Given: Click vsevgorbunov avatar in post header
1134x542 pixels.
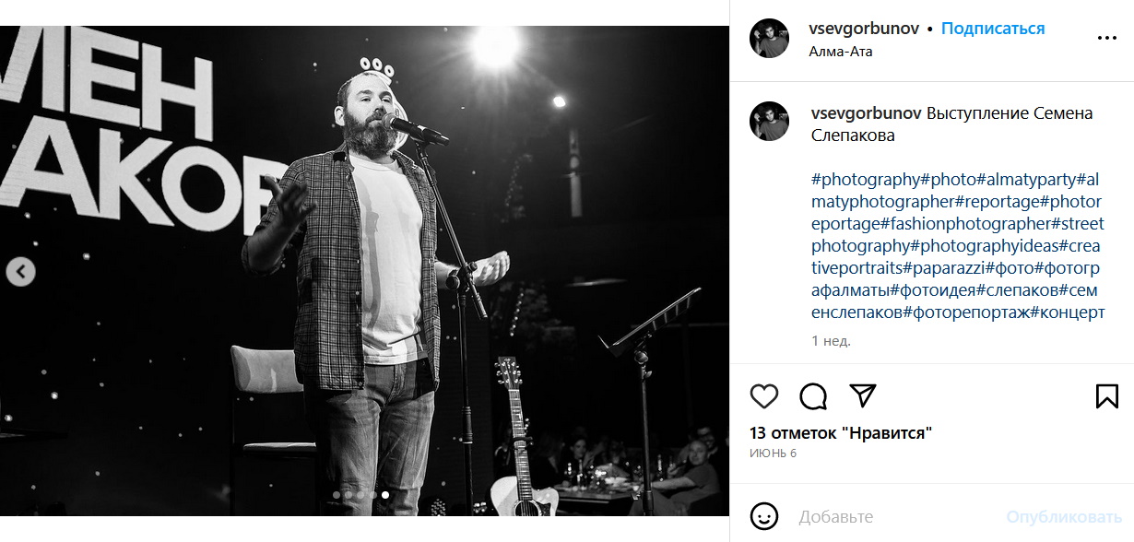Looking at the screenshot, I should click(x=769, y=39).
